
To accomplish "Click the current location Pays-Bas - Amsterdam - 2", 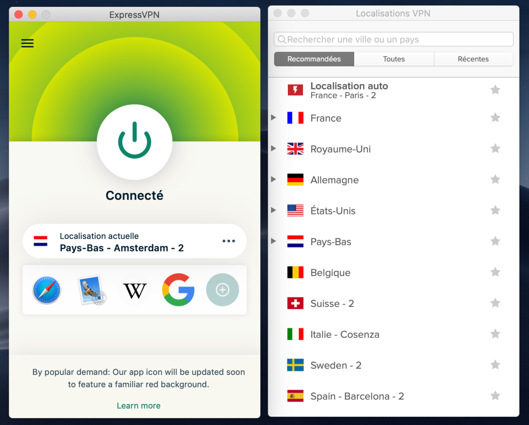I will [134, 241].
